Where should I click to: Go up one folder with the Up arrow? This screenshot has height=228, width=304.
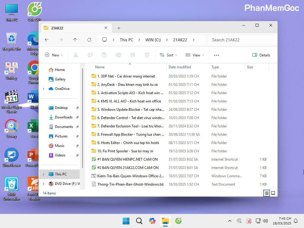click(x=75, y=40)
